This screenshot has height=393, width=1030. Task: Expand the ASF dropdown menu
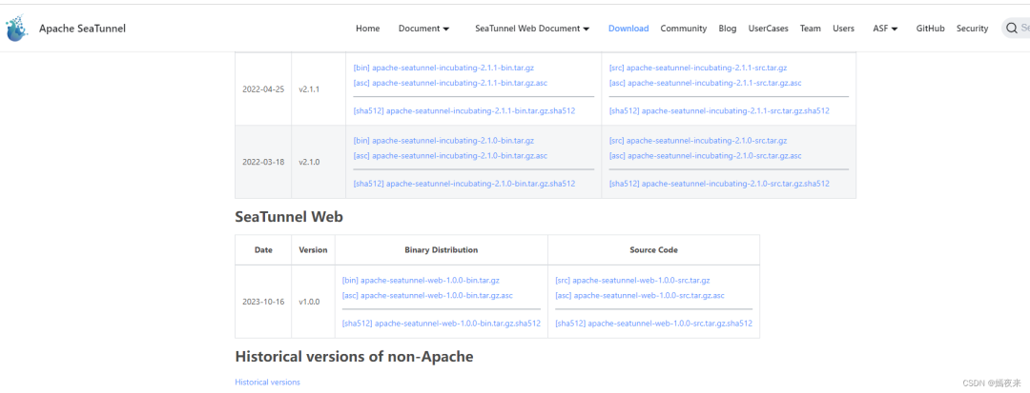(x=885, y=29)
